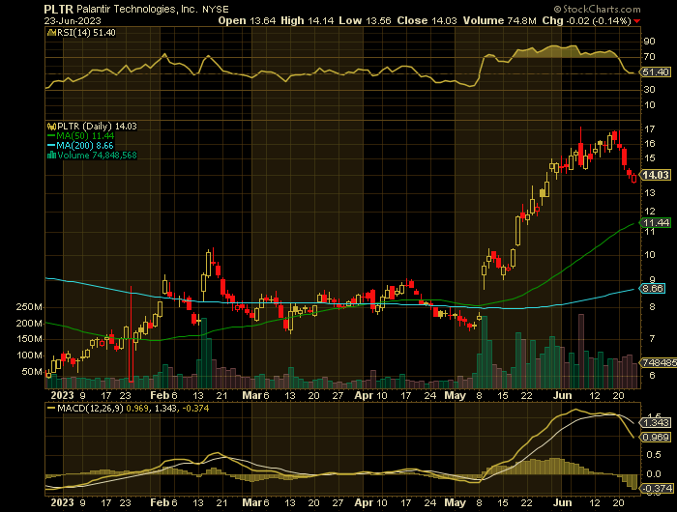Image resolution: width=677 pixels, height=512 pixels.
Task: Click the 30 level on RSI axis
Action: (x=649, y=90)
